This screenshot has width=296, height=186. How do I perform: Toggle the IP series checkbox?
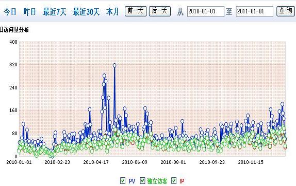tap(174, 180)
